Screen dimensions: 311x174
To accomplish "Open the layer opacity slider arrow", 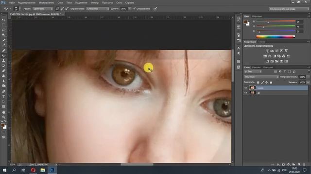I will [308, 77].
